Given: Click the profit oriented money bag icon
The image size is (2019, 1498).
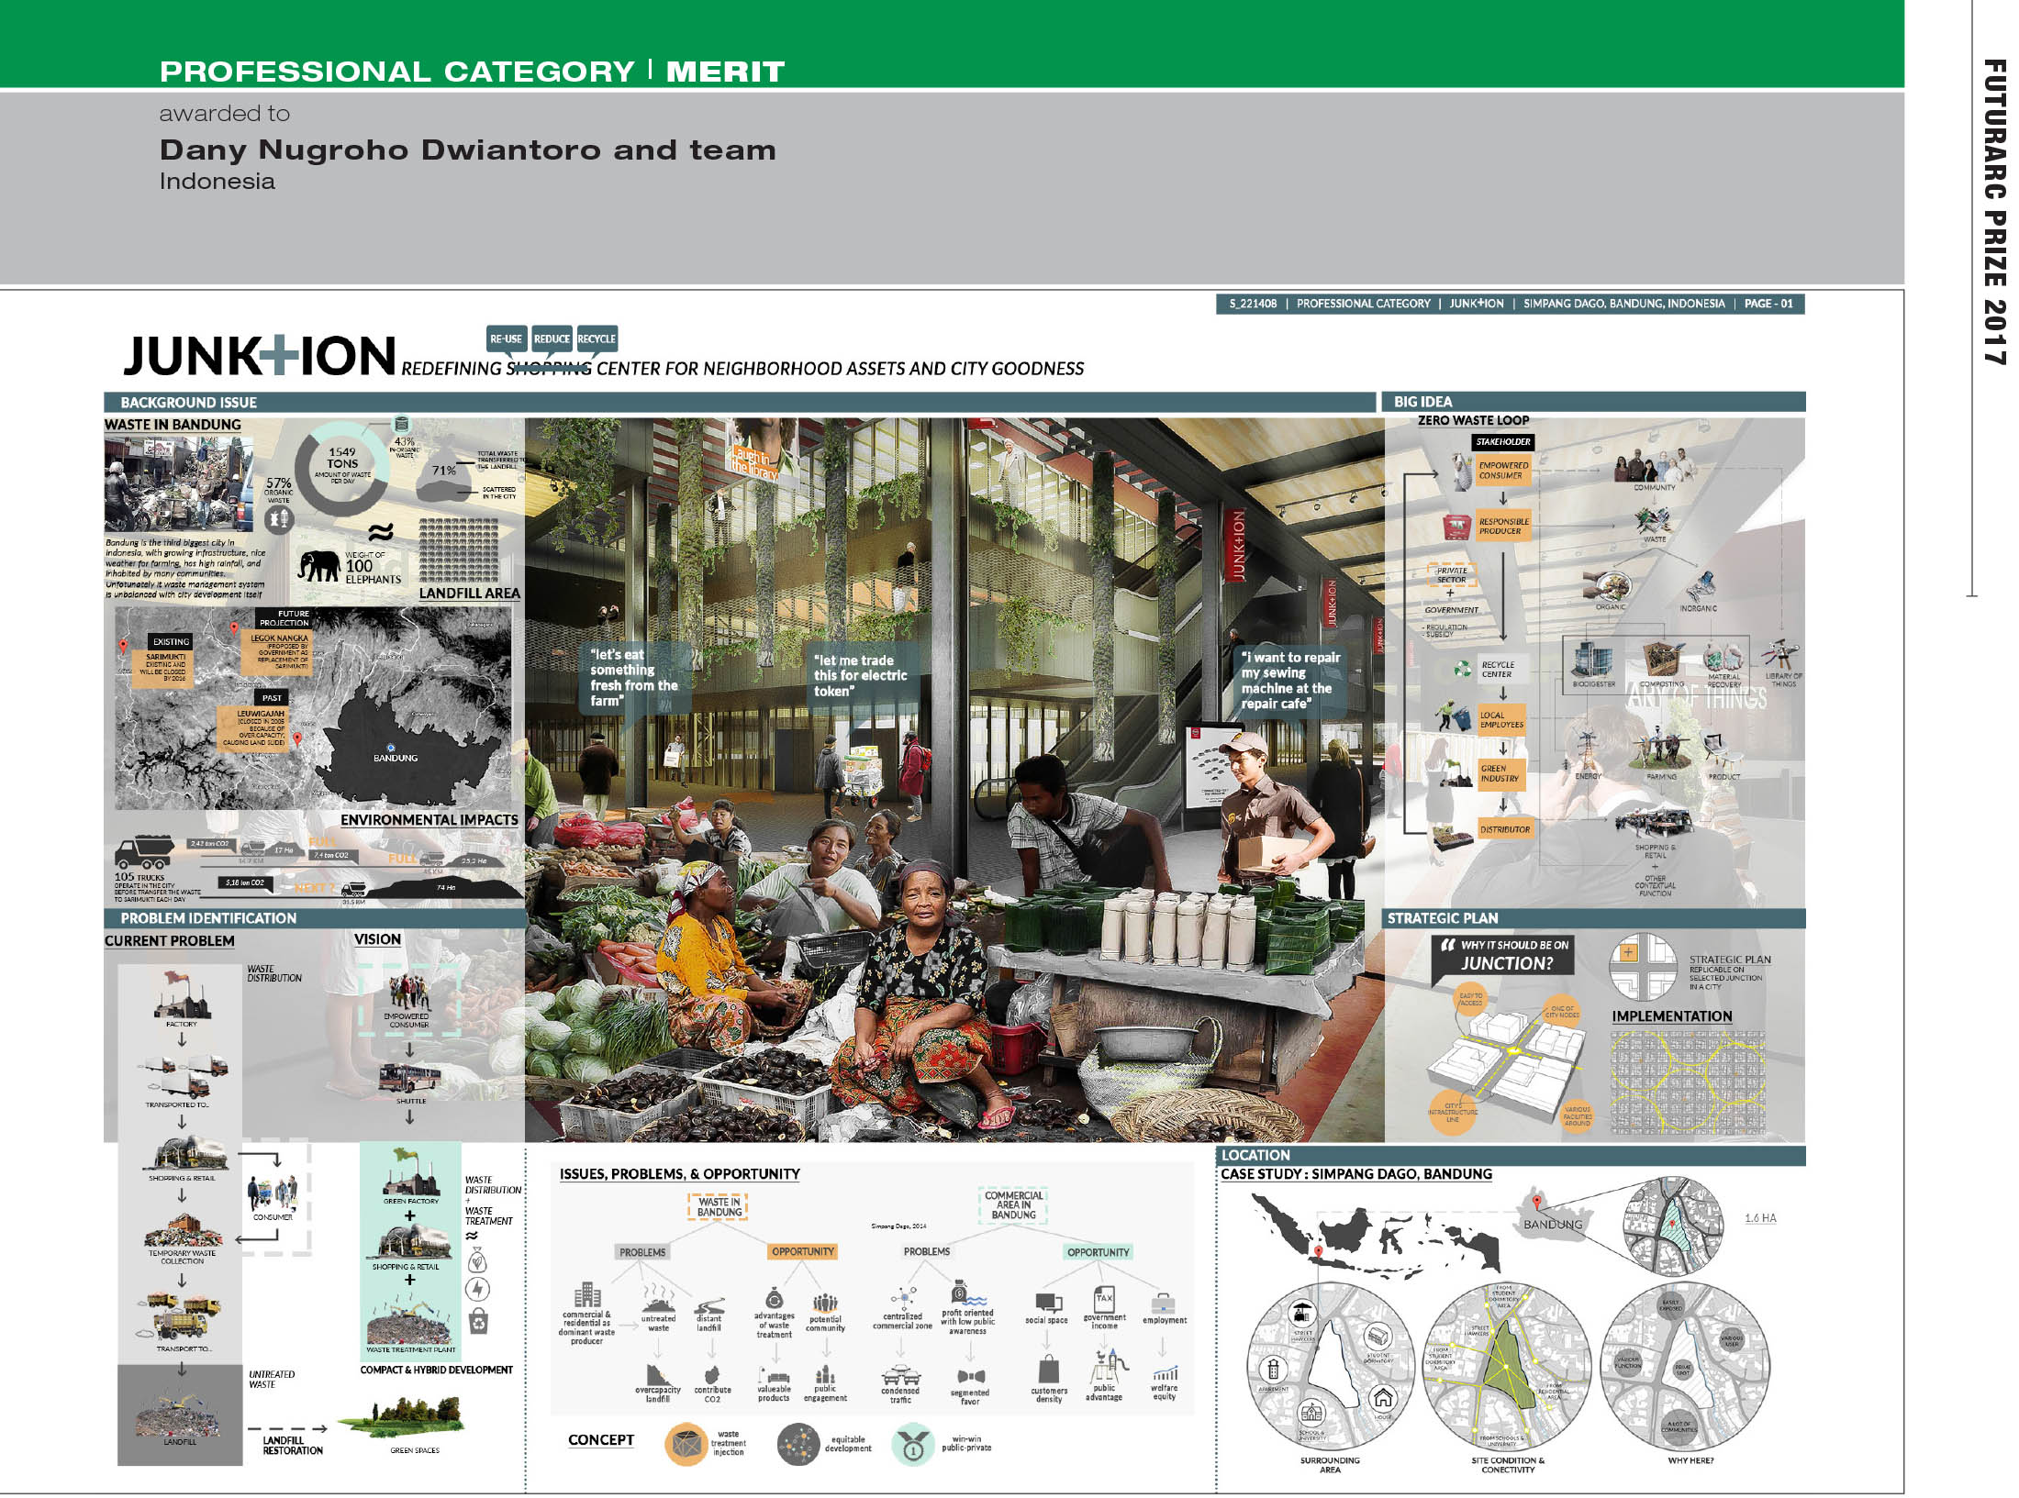Looking at the screenshot, I should 967,1294.
